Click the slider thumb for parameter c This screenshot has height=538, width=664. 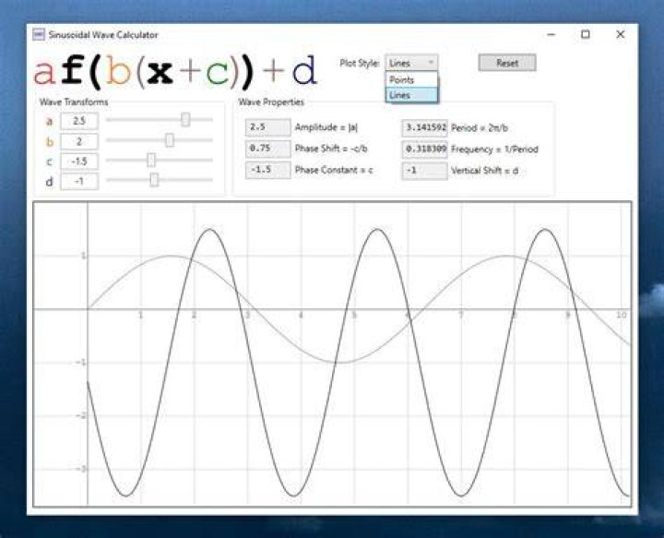tap(151, 161)
